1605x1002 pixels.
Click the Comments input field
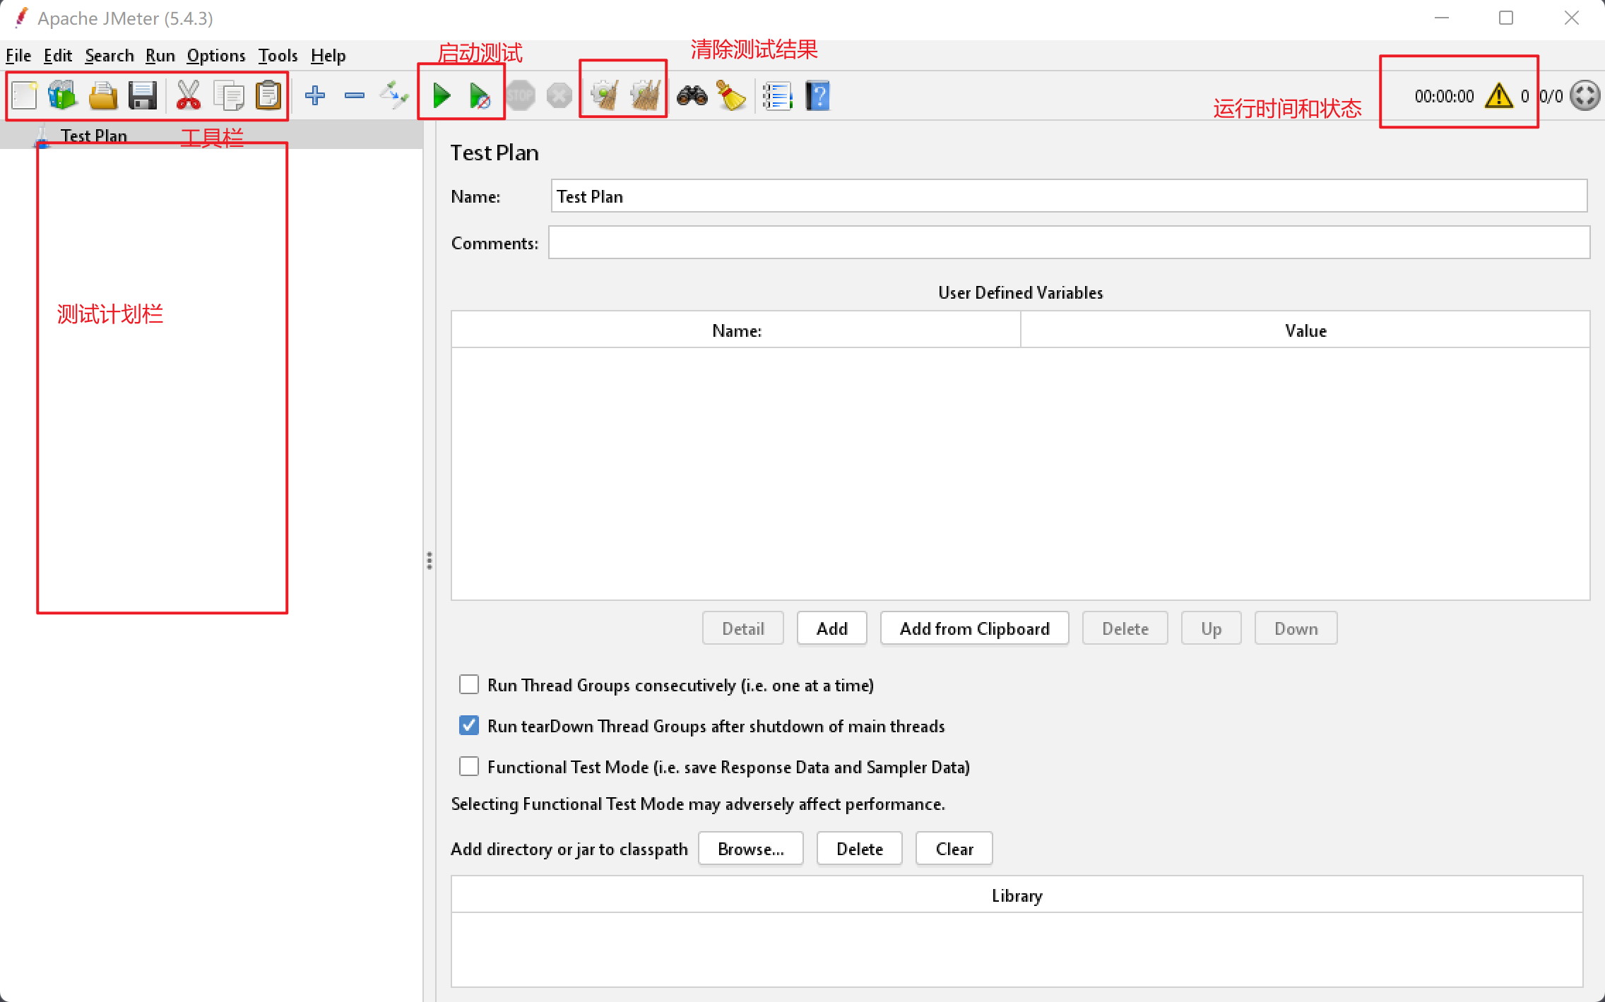(x=1069, y=242)
